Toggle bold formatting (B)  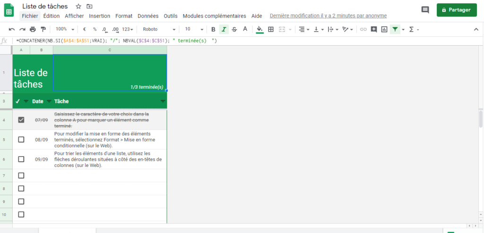[213, 29]
